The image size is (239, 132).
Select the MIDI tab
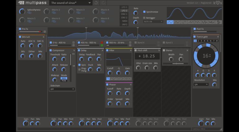coord(124,21)
